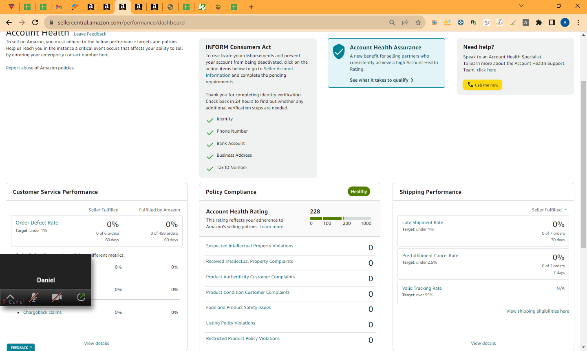Reload the Seller Central page
Viewport: 587px width, 351px height.
35,22
